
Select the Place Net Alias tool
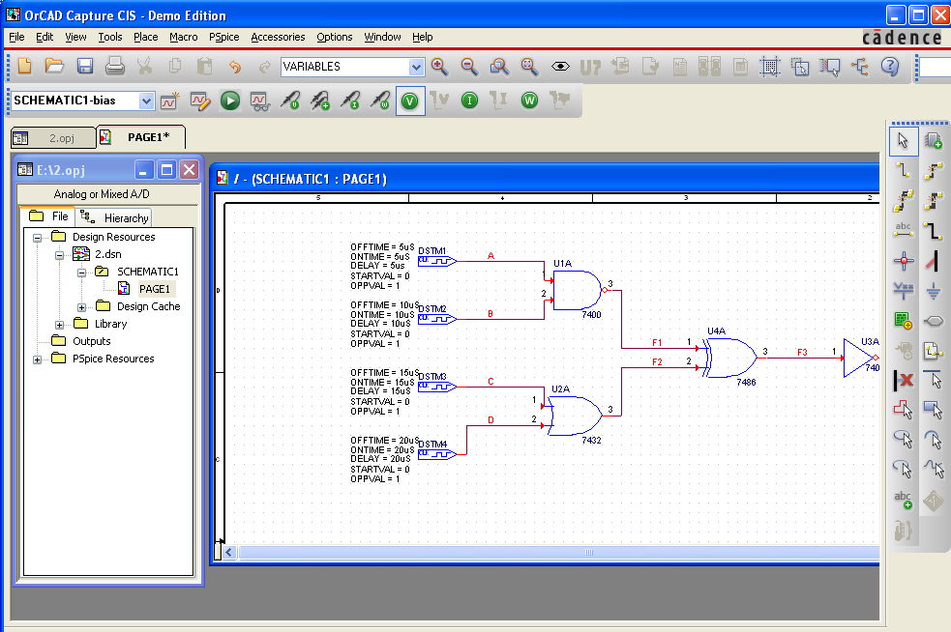(903, 230)
